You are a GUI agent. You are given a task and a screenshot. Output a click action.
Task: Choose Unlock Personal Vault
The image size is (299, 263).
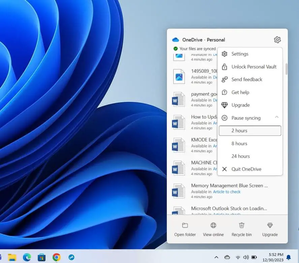click(x=250, y=67)
